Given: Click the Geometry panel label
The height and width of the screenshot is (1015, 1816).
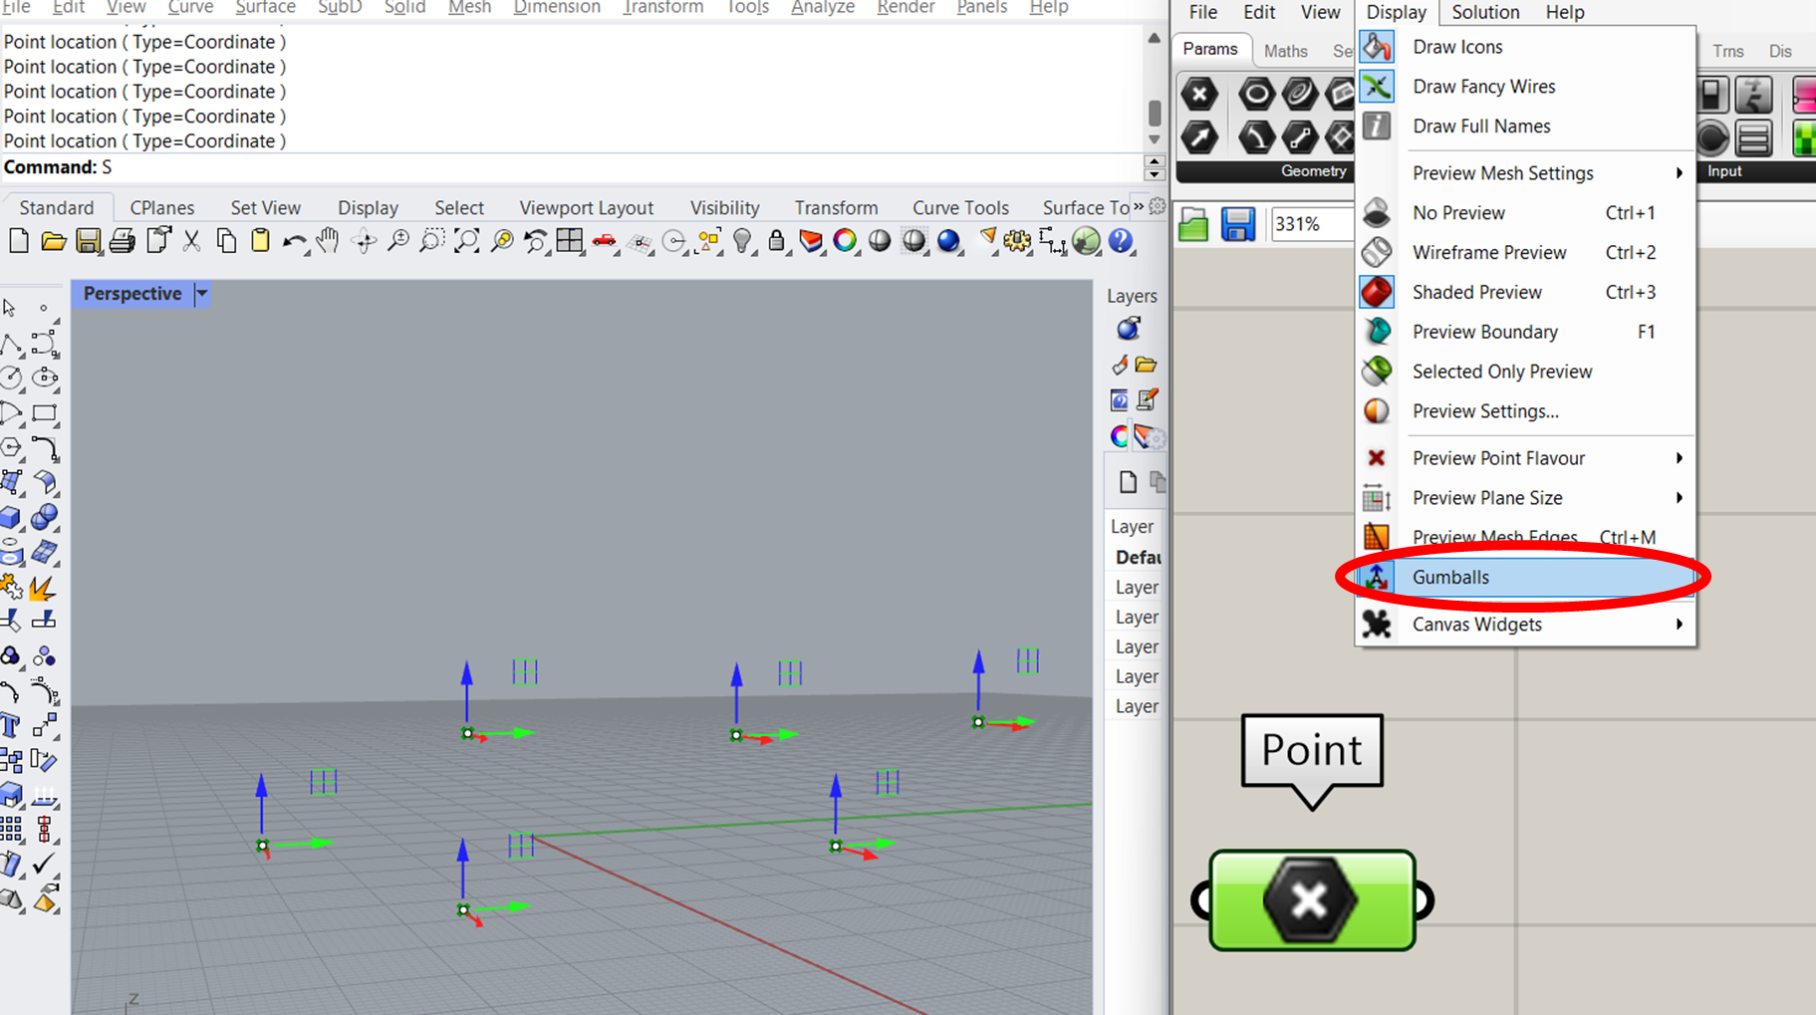Looking at the screenshot, I should pyautogui.click(x=1313, y=171).
